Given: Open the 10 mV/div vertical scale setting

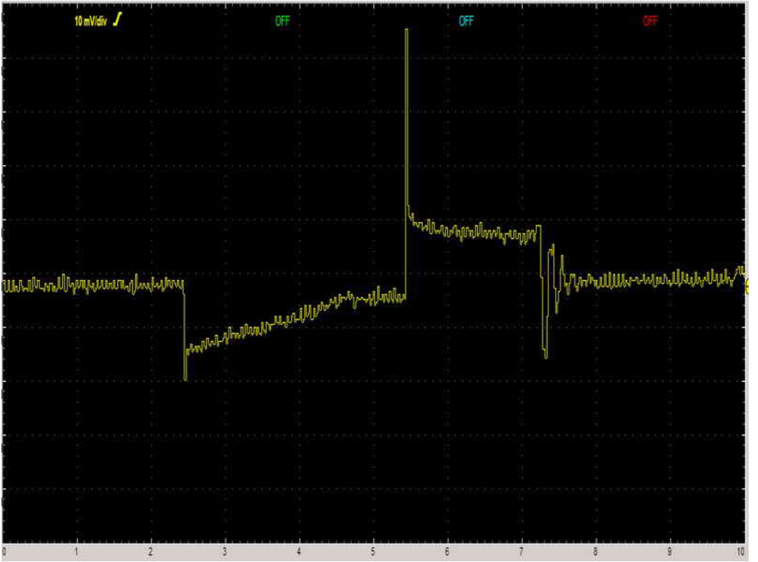Looking at the screenshot, I should click(x=91, y=21).
